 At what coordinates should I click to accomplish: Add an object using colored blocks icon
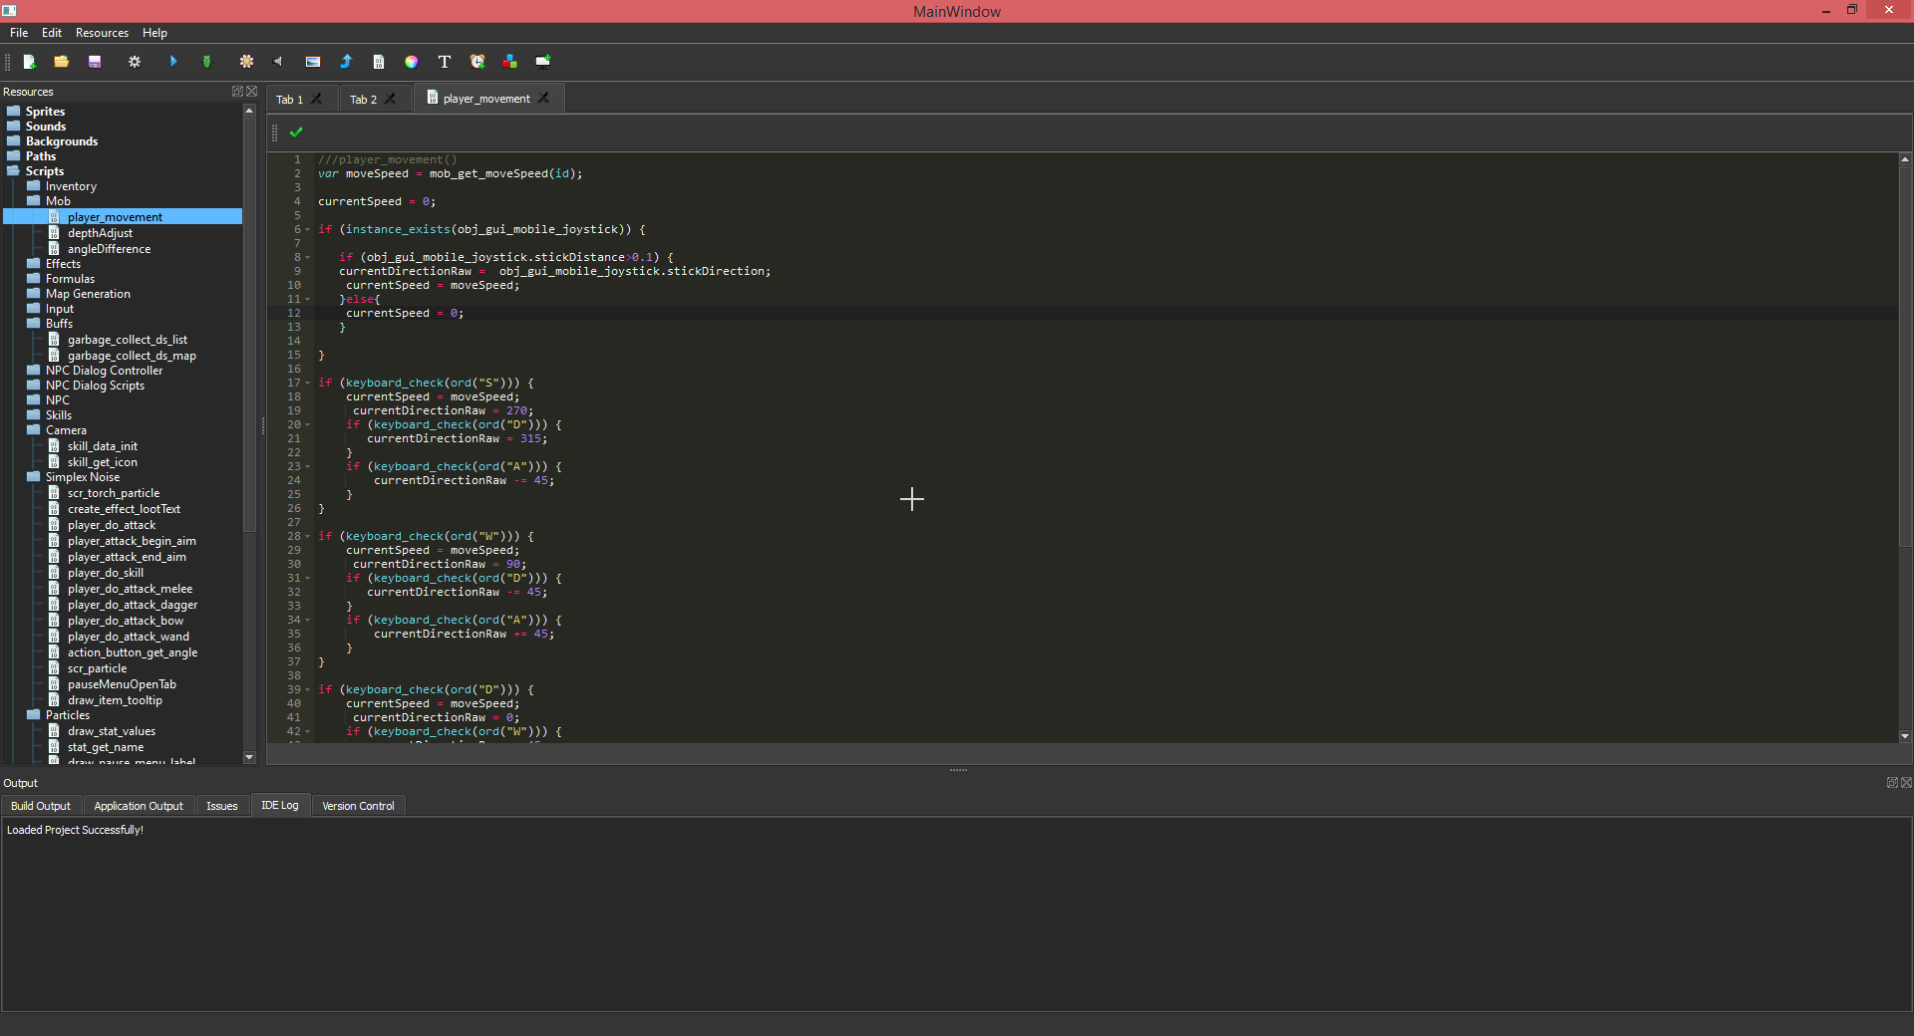coord(510,62)
